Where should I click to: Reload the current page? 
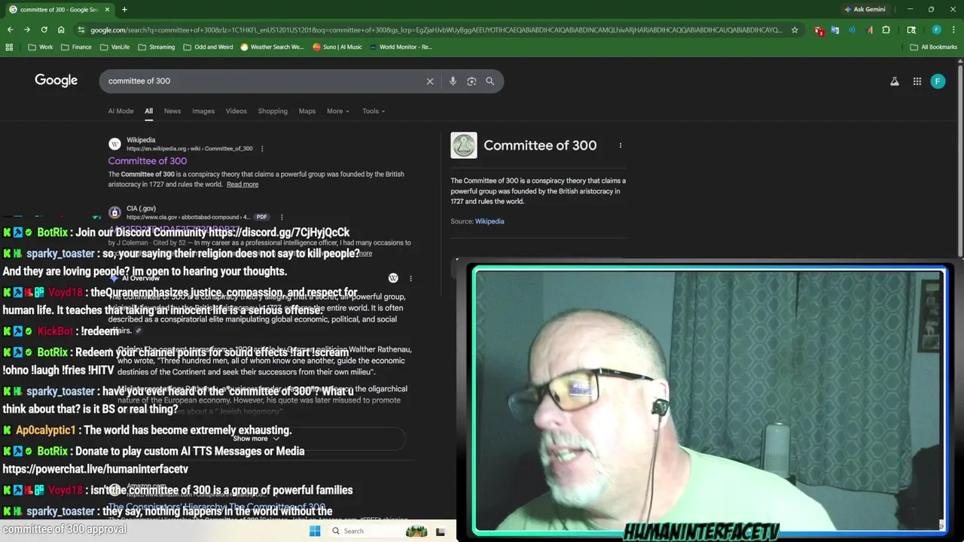tap(44, 30)
